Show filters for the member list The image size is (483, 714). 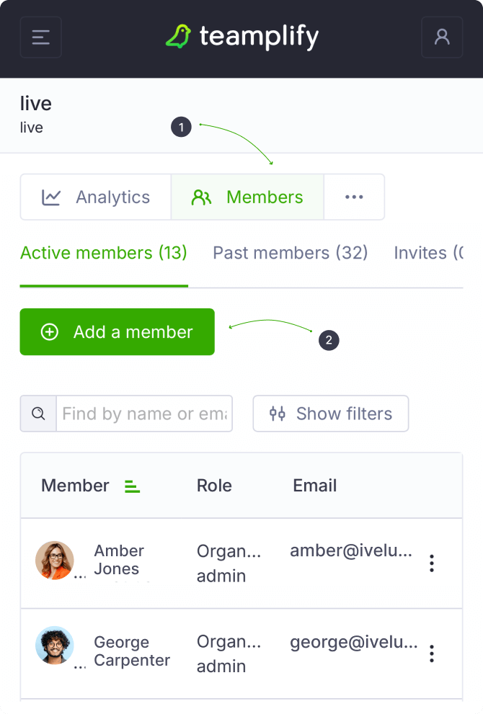331,414
